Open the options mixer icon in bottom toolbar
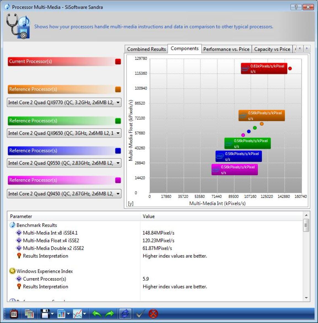 click(14, 314)
